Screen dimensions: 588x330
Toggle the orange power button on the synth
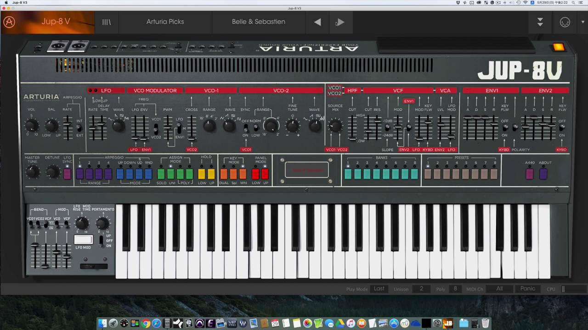pyautogui.click(x=559, y=47)
